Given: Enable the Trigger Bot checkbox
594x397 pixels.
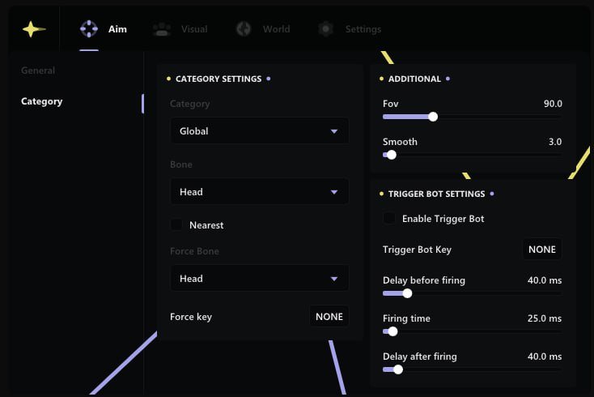Looking at the screenshot, I should pos(389,219).
